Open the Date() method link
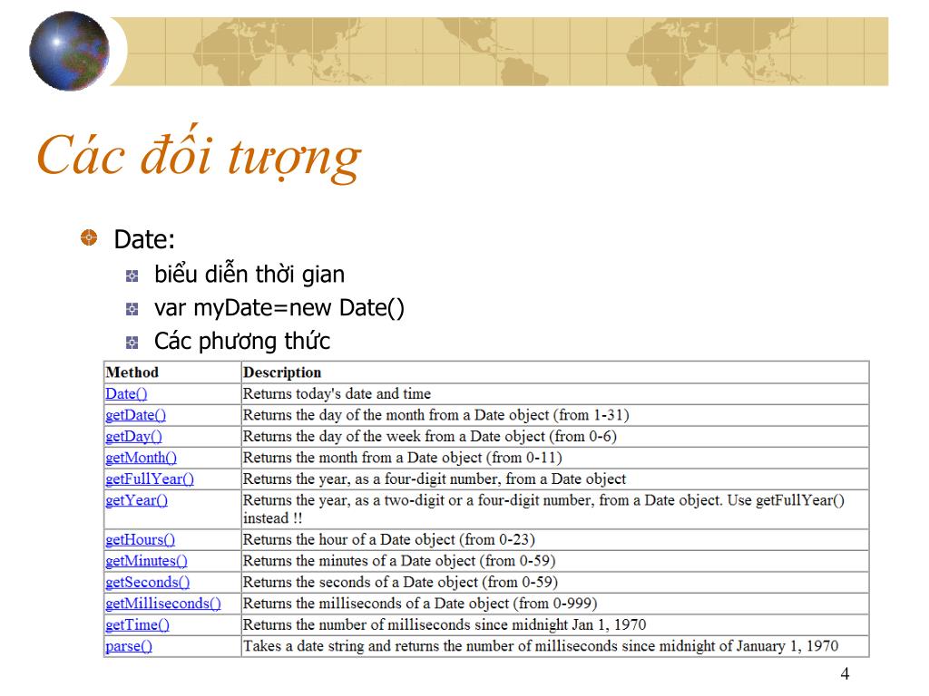 click(126, 394)
